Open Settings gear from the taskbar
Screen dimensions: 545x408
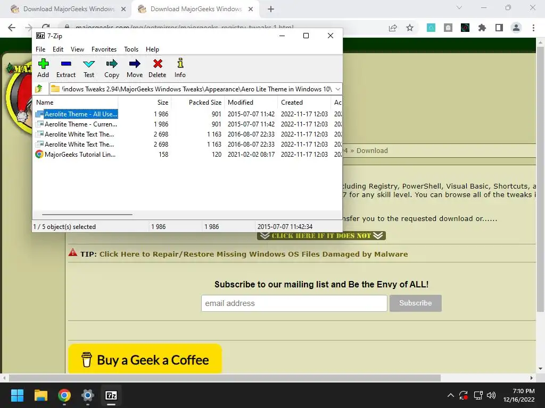(x=88, y=395)
